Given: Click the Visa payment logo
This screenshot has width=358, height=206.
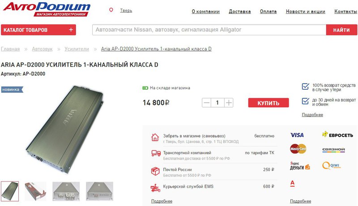Looking at the screenshot, I should [297, 135].
